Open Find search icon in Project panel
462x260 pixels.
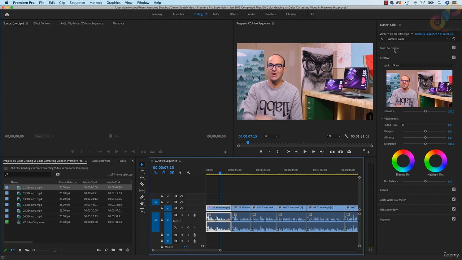point(106,250)
